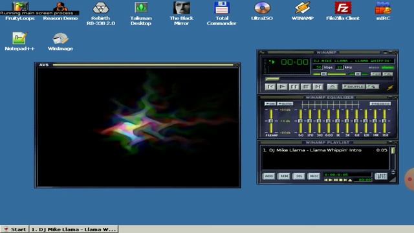This screenshot has height=233, width=414.
Task: Toggle Shuffle in Winamp
Action: pyautogui.click(x=353, y=87)
